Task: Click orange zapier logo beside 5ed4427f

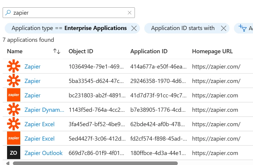Action: coord(14,138)
